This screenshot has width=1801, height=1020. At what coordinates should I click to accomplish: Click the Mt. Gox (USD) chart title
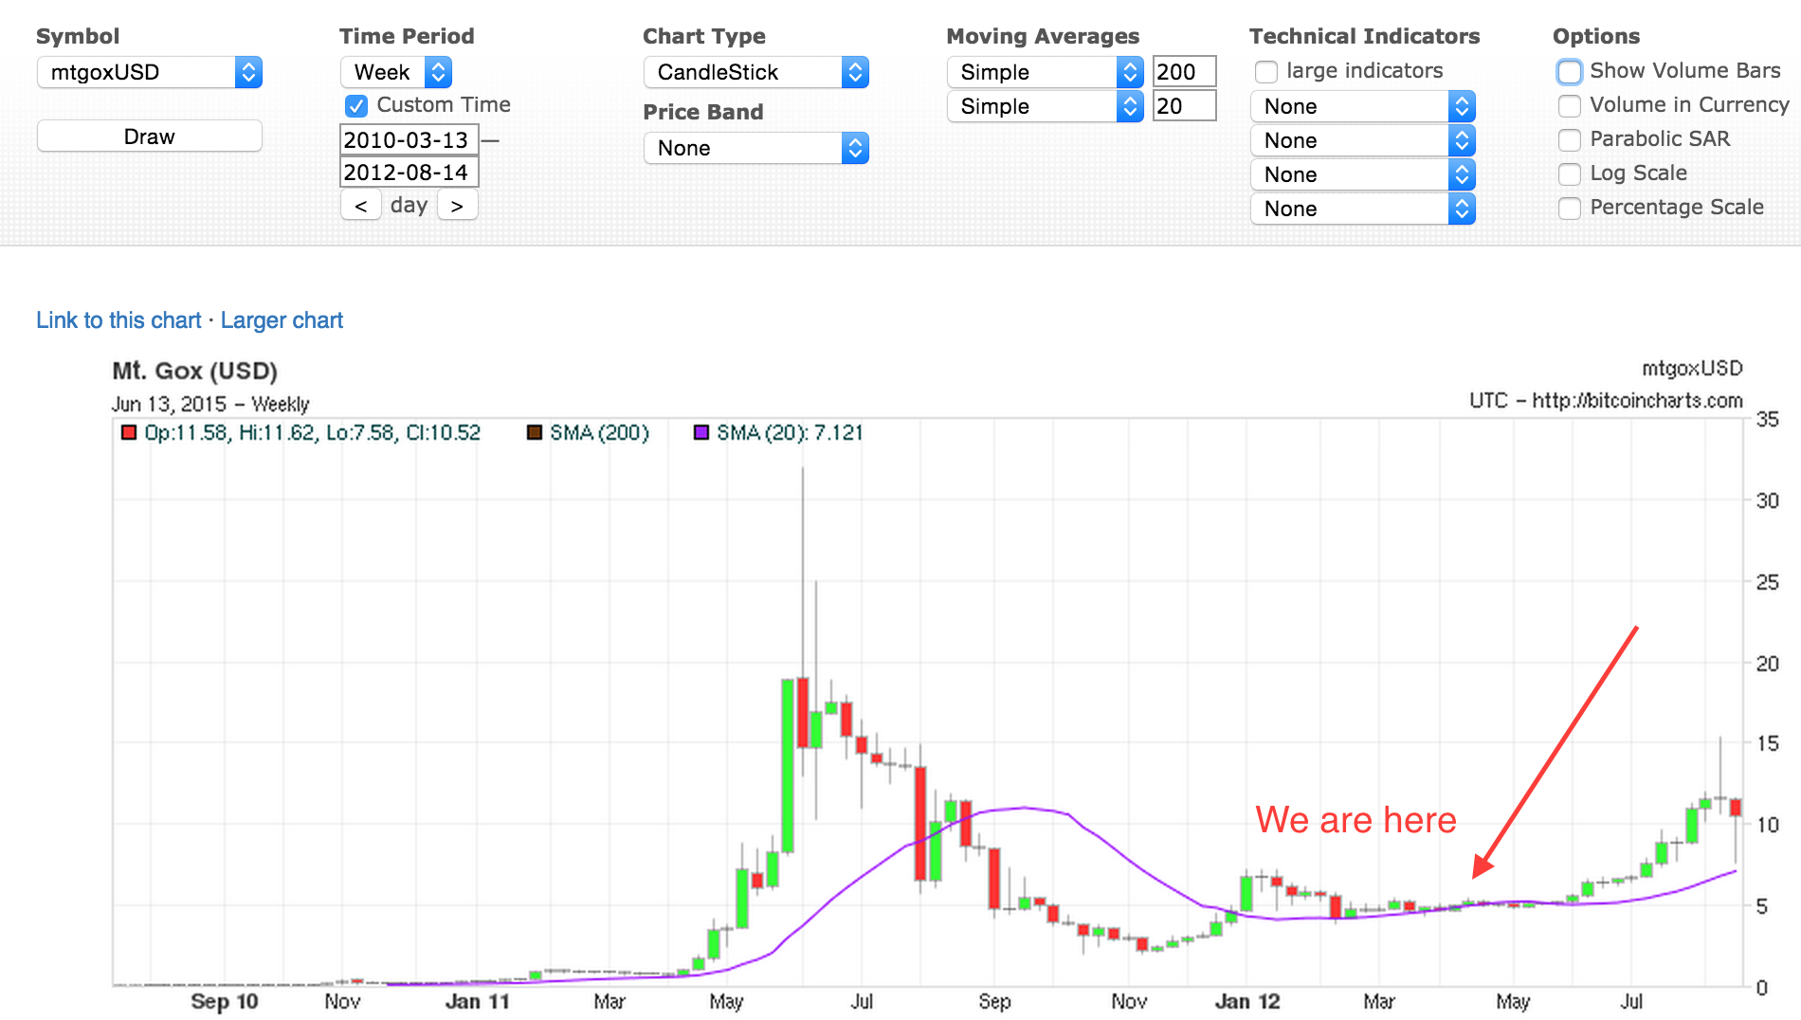[194, 371]
